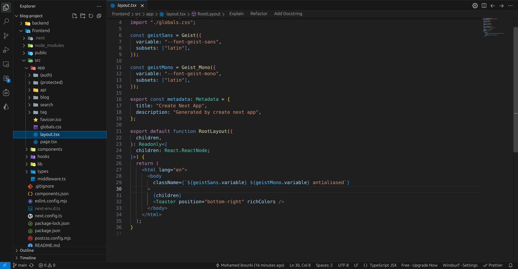Click Free - Upgrade Now in status bar

pyautogui.click(x=419, y=265)
